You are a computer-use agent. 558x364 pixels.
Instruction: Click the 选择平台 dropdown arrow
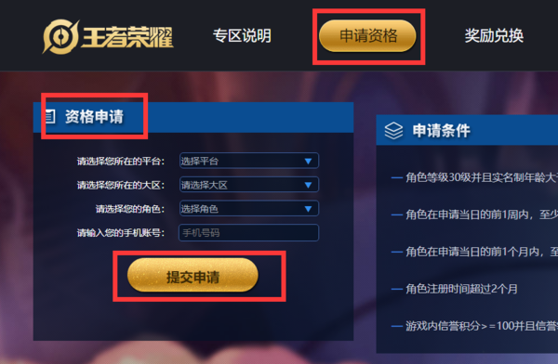(308, 161)
